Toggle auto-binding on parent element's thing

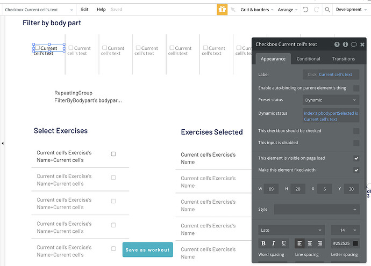coord(356,88)
